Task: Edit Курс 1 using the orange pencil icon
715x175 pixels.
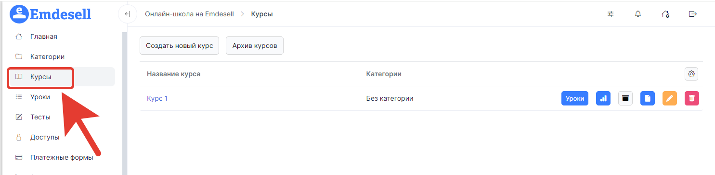Action: click(x=670, y=98)
